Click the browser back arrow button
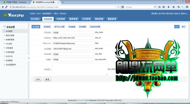190x104 pixels. [x=3, y=7]
